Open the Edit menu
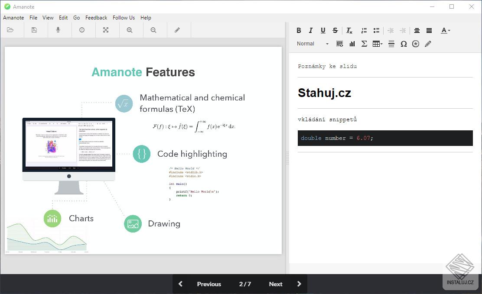The height and width of the screenshot is (294, 482). (x=63, y=17)
